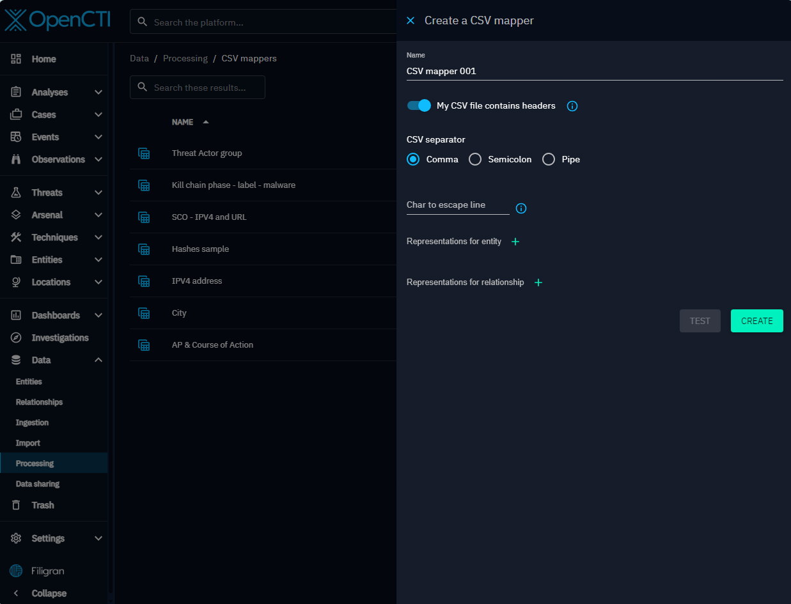Image resolution: width=791 pixels, height=604 pixels.
Task: Click info icon beside CSV headers toggle
Action: point(572,106)
